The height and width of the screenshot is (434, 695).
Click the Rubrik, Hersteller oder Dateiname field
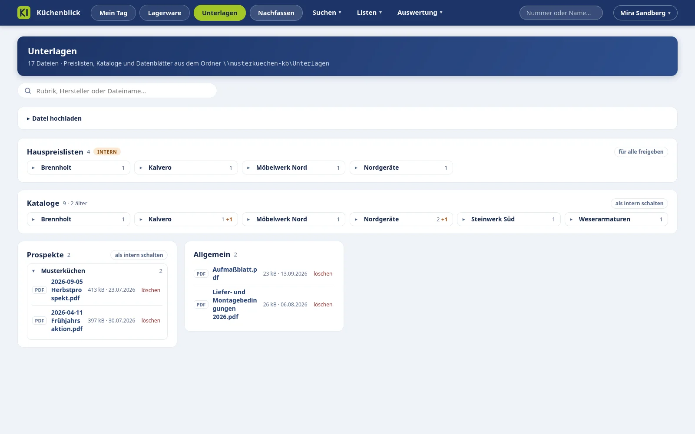[117, 91]
